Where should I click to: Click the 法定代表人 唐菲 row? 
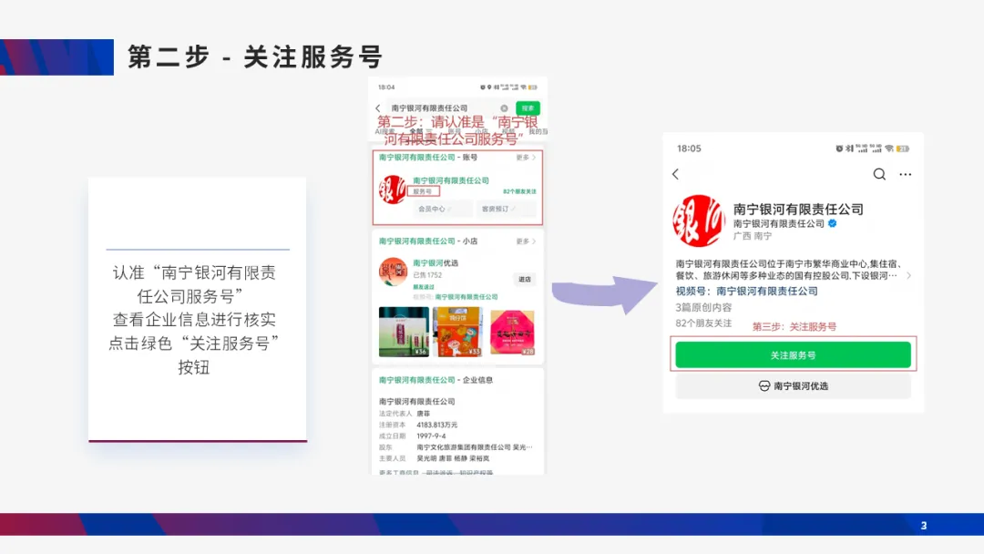[405, 414]
